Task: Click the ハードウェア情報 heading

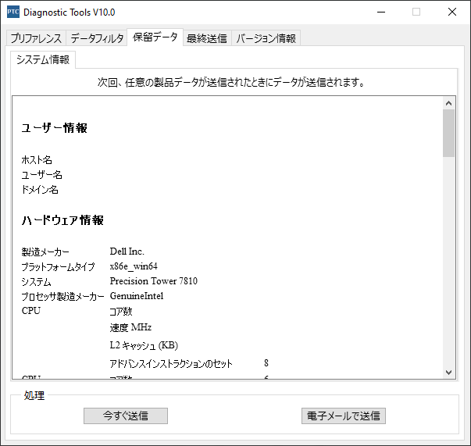Action: pos(62,220)
